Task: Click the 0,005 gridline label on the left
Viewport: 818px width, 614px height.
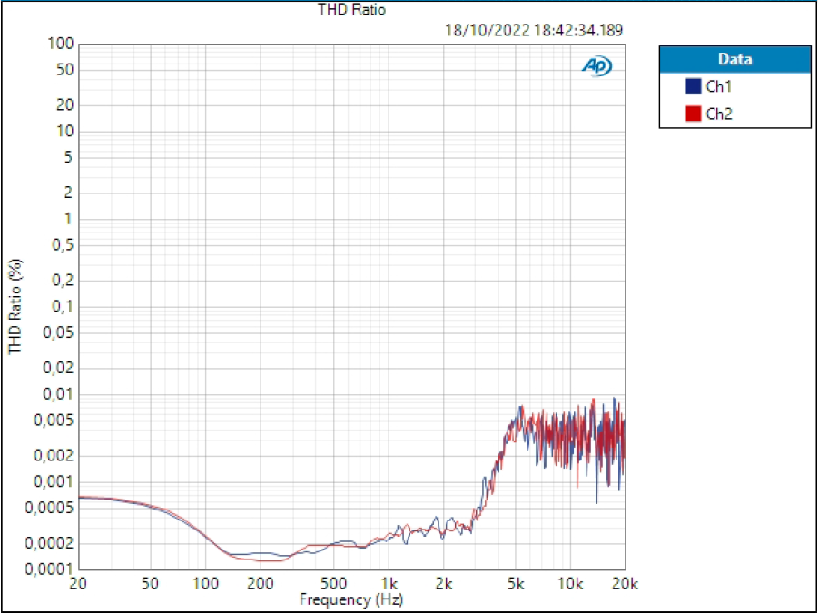Action: point(55,421)
